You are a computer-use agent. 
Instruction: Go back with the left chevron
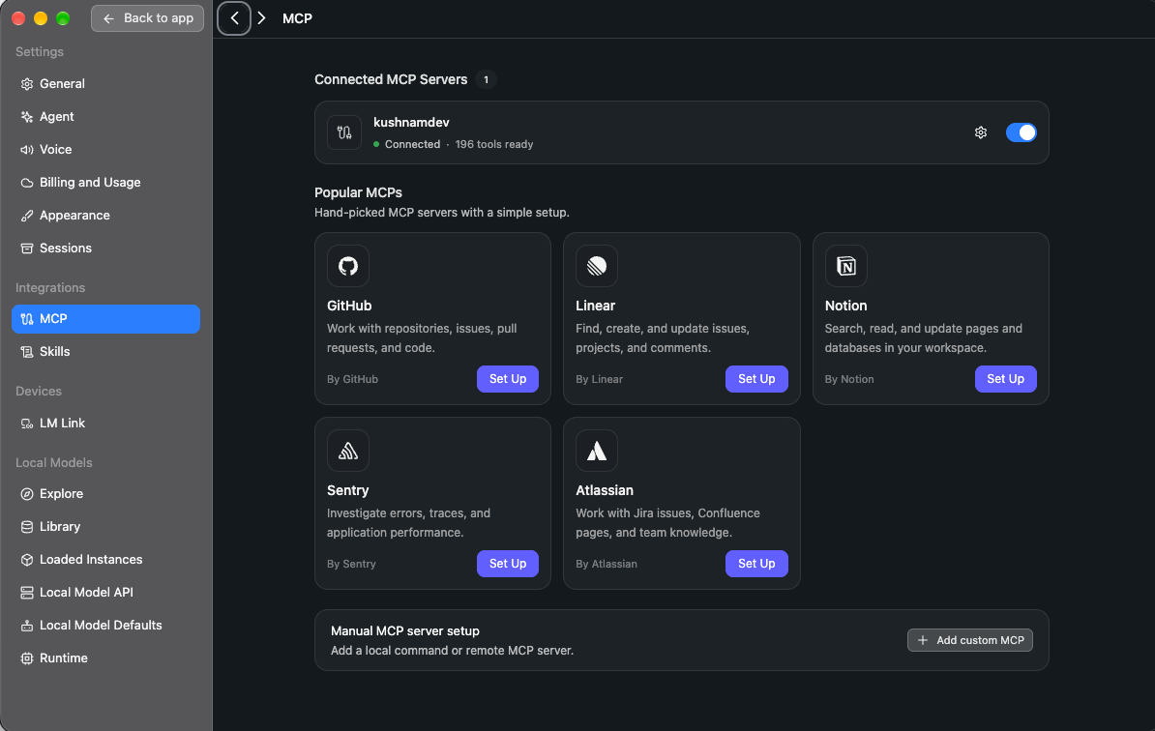[x=234, y=18]
